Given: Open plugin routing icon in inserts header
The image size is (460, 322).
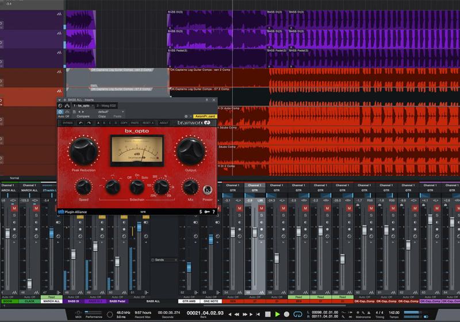Looking at the screenshot, I should pyautogui.click(x=67, y=106).
